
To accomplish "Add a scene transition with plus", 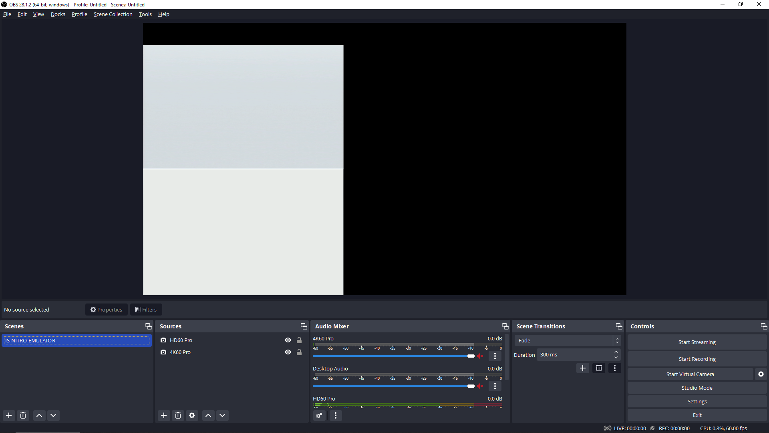I will (x=583, y=368).
